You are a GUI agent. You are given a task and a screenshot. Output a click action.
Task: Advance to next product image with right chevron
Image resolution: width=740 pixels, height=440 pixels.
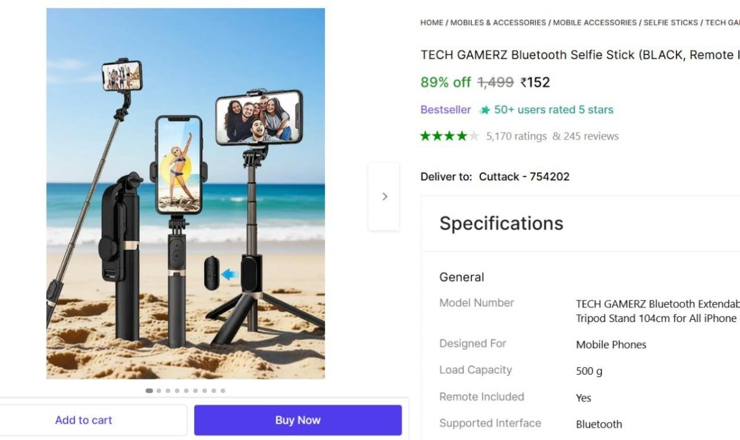tap(384, 196)
